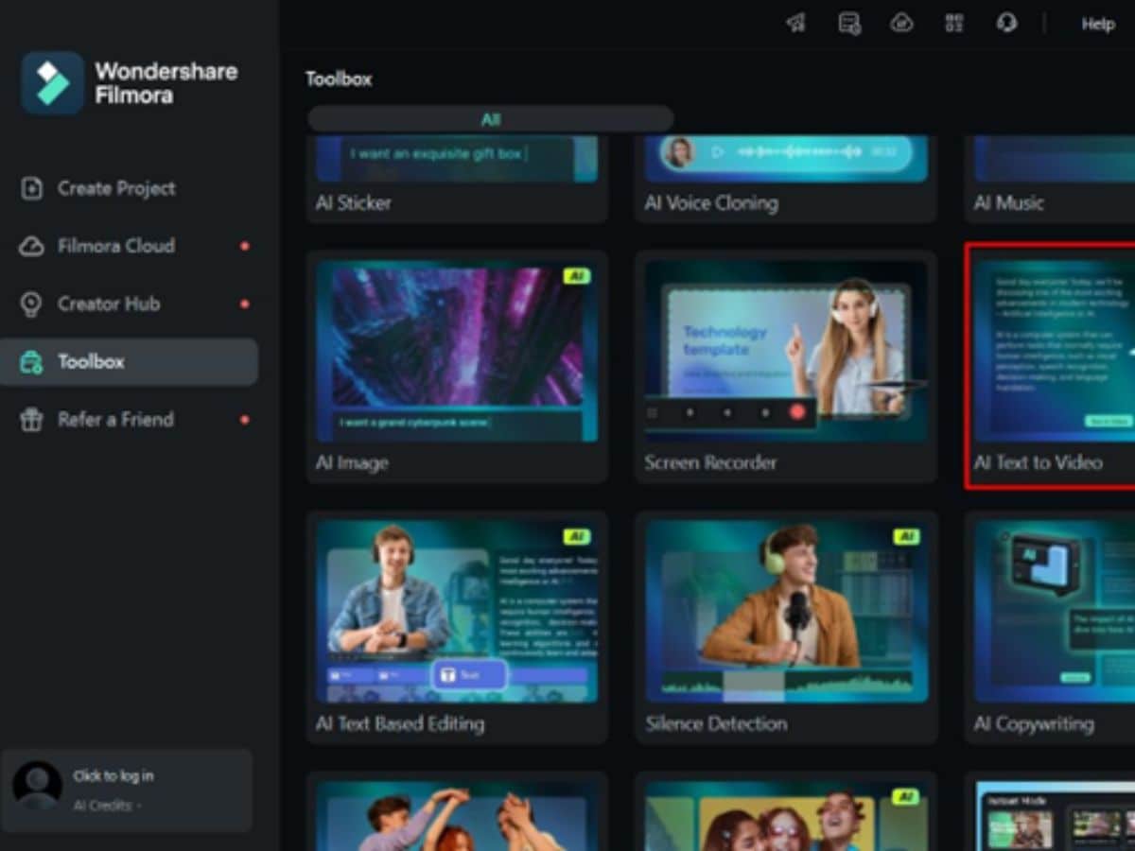Click the cloud download icon in top bar

pos(901,24)
